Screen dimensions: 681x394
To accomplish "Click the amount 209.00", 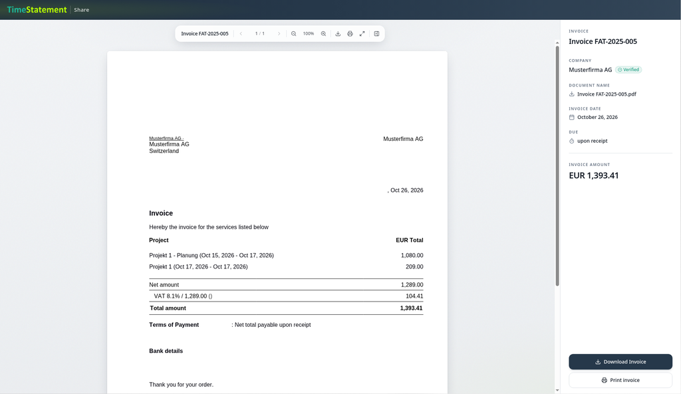I will pos(414,266).
